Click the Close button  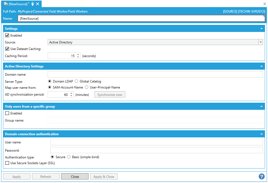pos(75,176)
